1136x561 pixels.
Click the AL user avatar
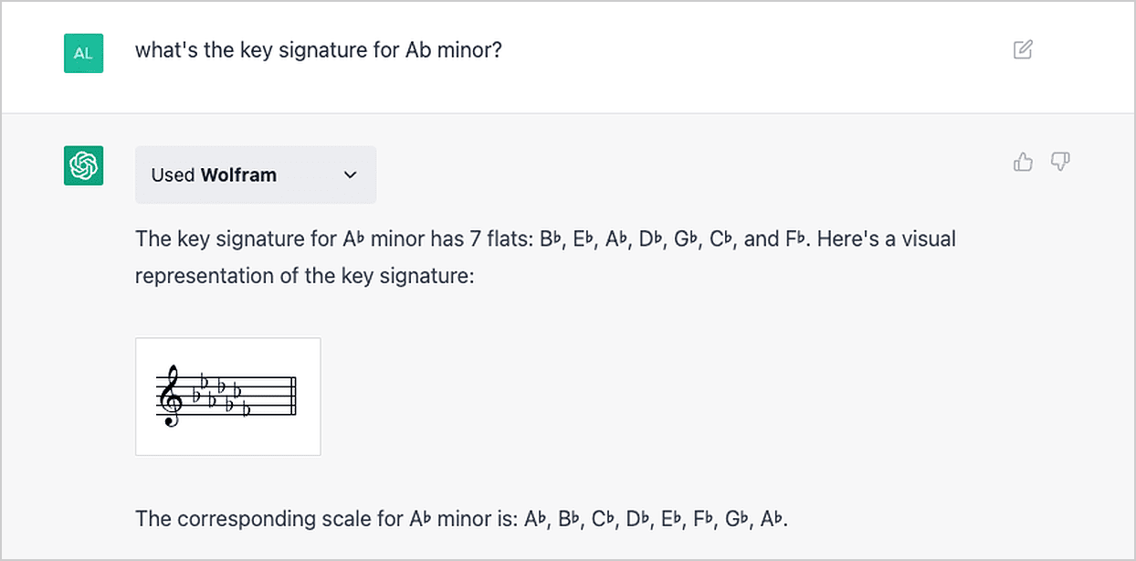click(x=83, y=53)
